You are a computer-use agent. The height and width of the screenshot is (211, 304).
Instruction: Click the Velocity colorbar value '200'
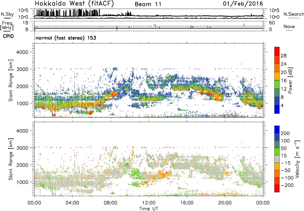tap(285, 133)
